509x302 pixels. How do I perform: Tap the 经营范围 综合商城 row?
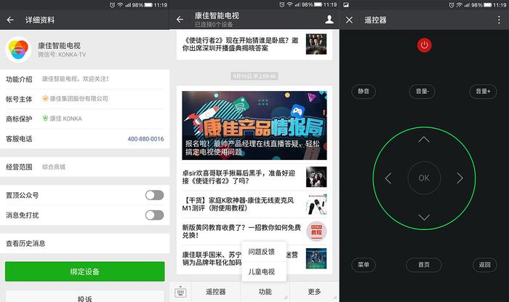tap(85, 167)
